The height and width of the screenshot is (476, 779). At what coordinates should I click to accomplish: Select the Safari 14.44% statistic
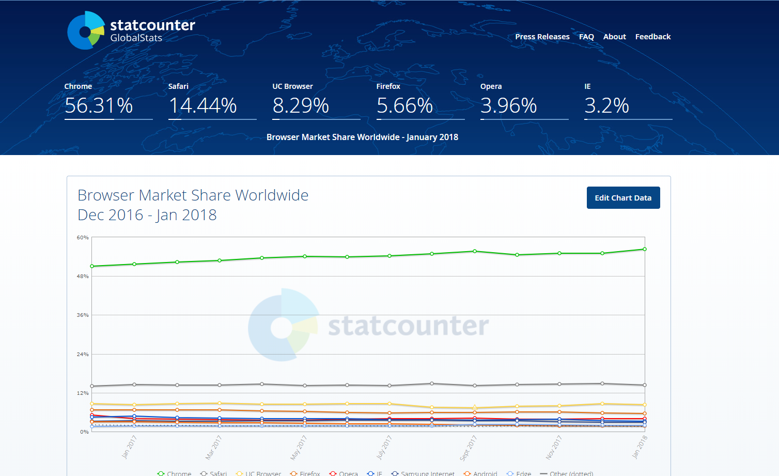coord(212,100)
